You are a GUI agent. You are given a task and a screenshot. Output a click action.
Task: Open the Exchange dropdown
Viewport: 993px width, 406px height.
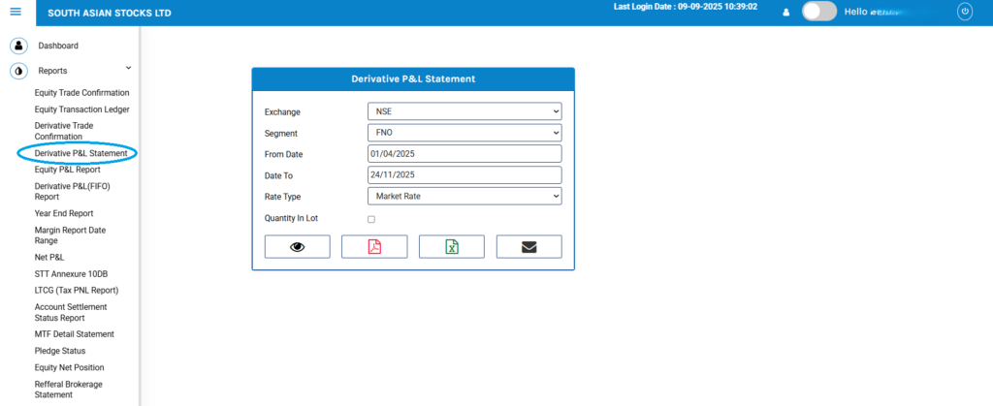pos(464,111)
